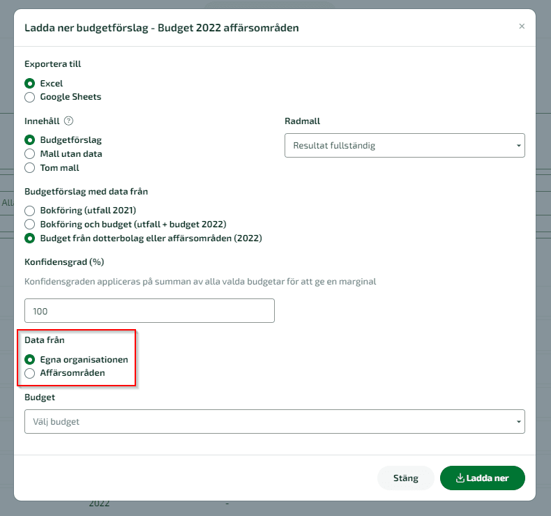Image resolution: width=551 pixels, height=516 pixels.
Task: Select the Affärsområden radio button
Action: coord(30,373)
